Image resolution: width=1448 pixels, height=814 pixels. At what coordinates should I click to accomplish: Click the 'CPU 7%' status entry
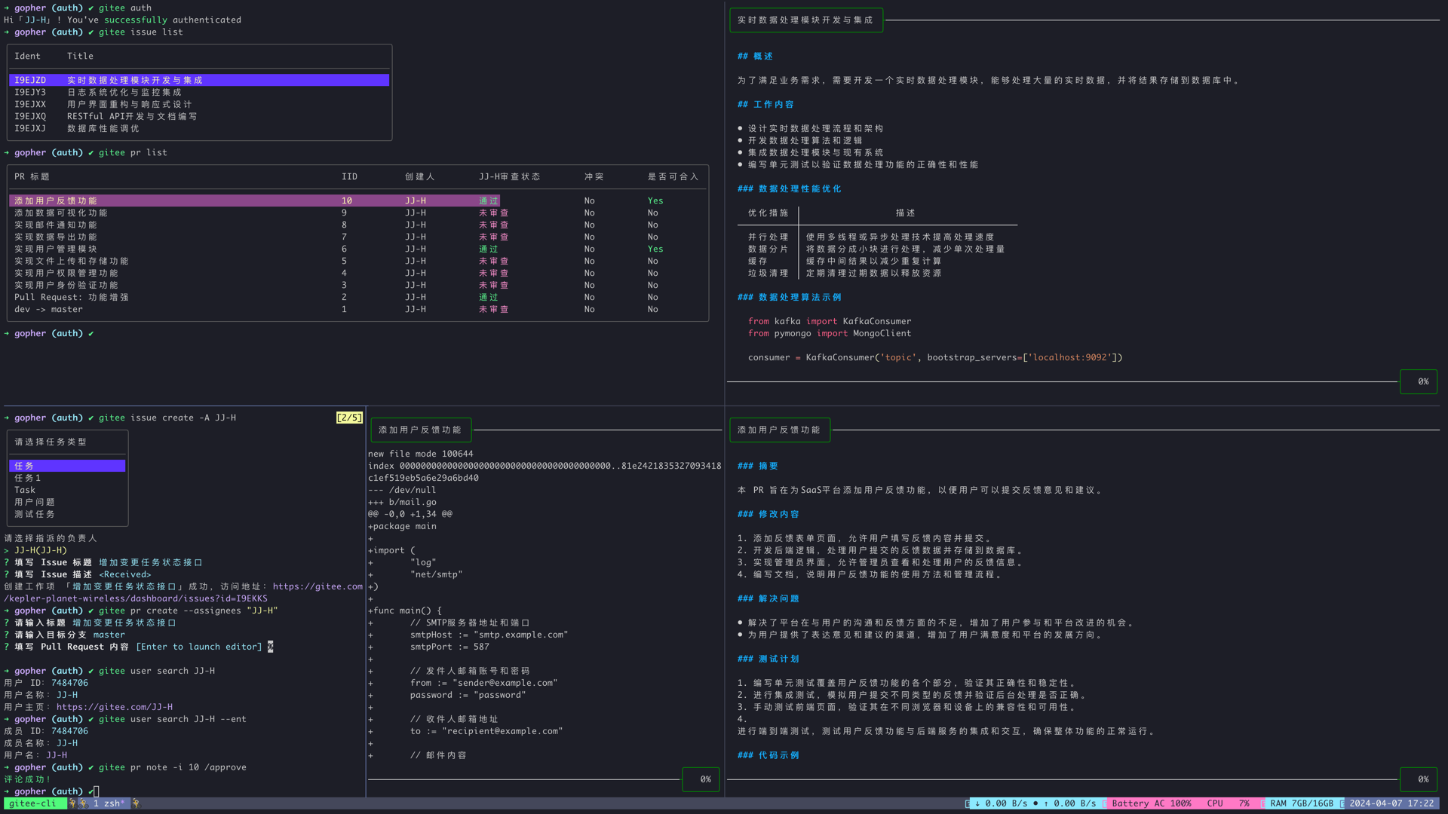tap(1228, 803)
